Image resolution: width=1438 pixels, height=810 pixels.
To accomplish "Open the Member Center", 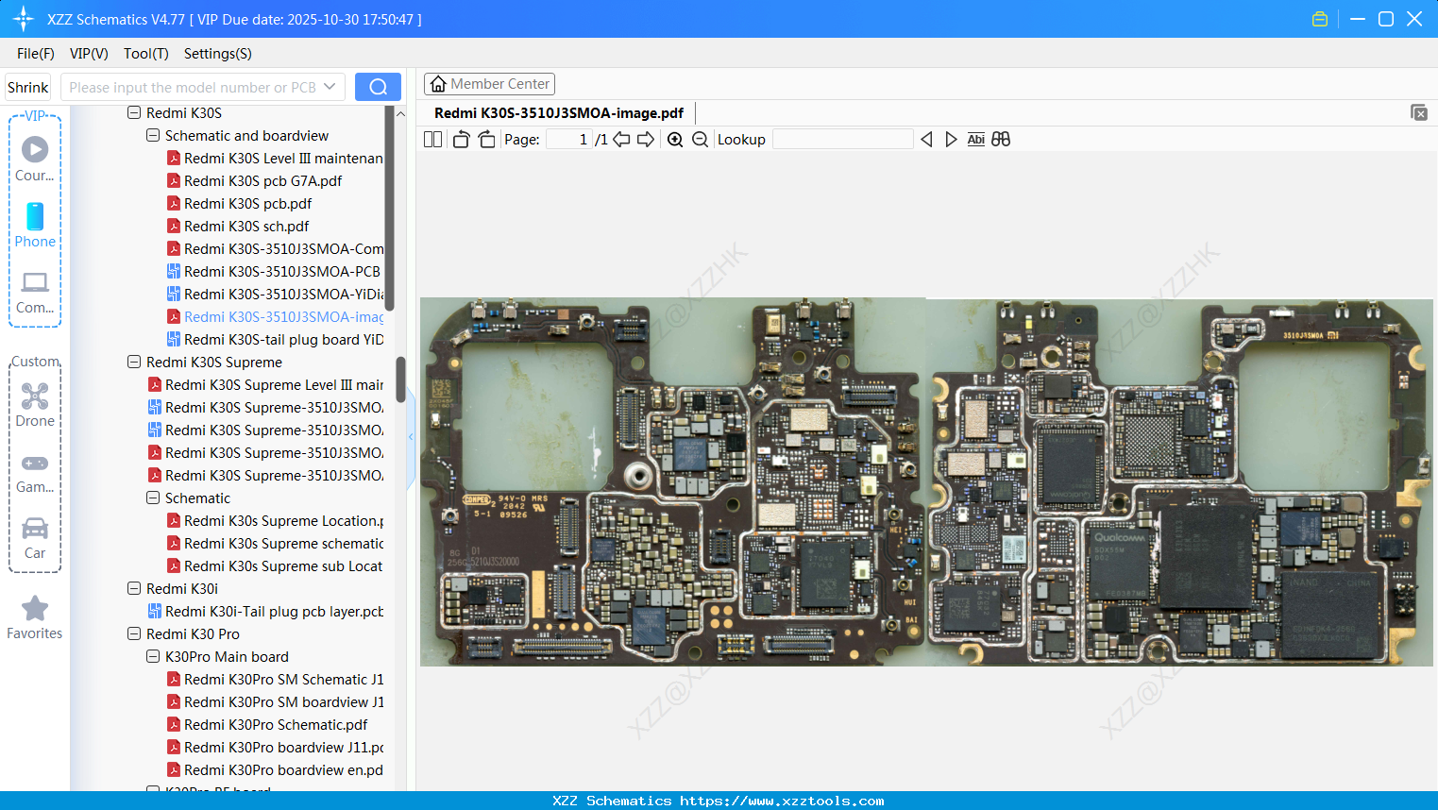I will coord(489,83).
